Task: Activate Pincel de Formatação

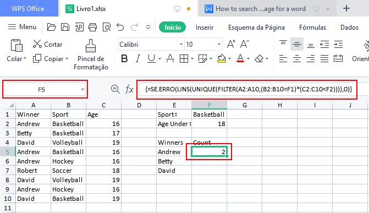Action: click(x=91, y=54)
